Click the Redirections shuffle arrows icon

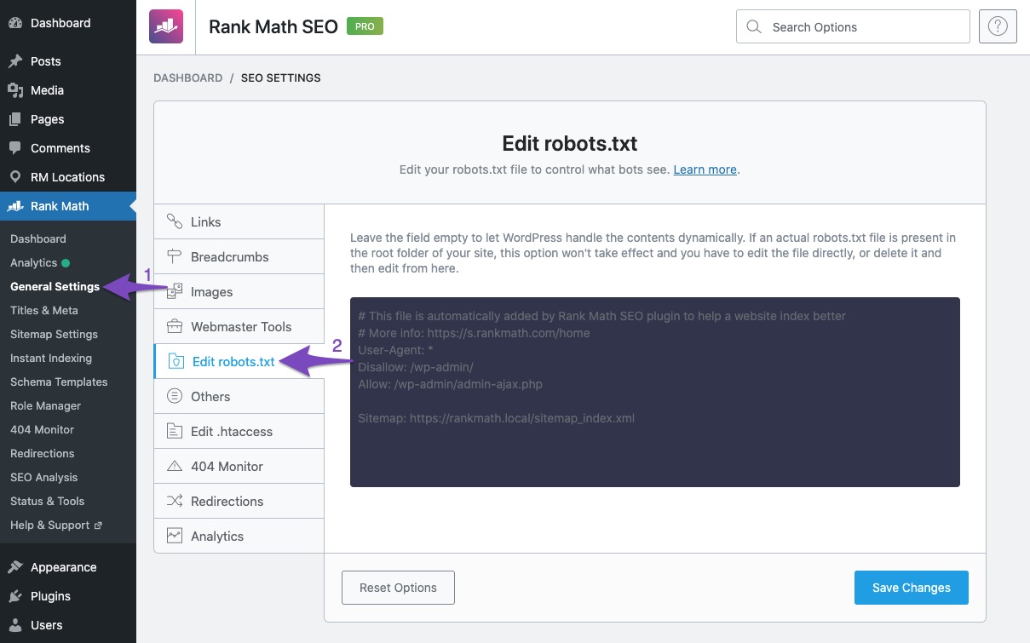pos(175,501)
